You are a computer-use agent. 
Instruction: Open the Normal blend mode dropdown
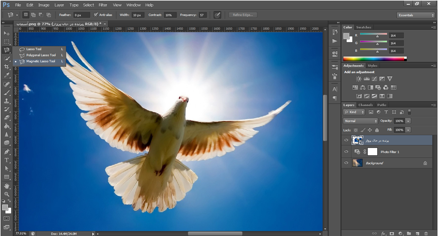coord(361,121)
